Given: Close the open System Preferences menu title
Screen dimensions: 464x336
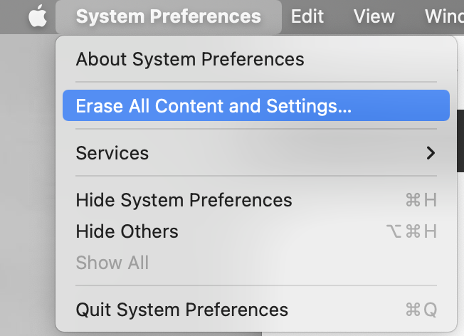Looking at the screenshot, I should [x=169, y=16].
